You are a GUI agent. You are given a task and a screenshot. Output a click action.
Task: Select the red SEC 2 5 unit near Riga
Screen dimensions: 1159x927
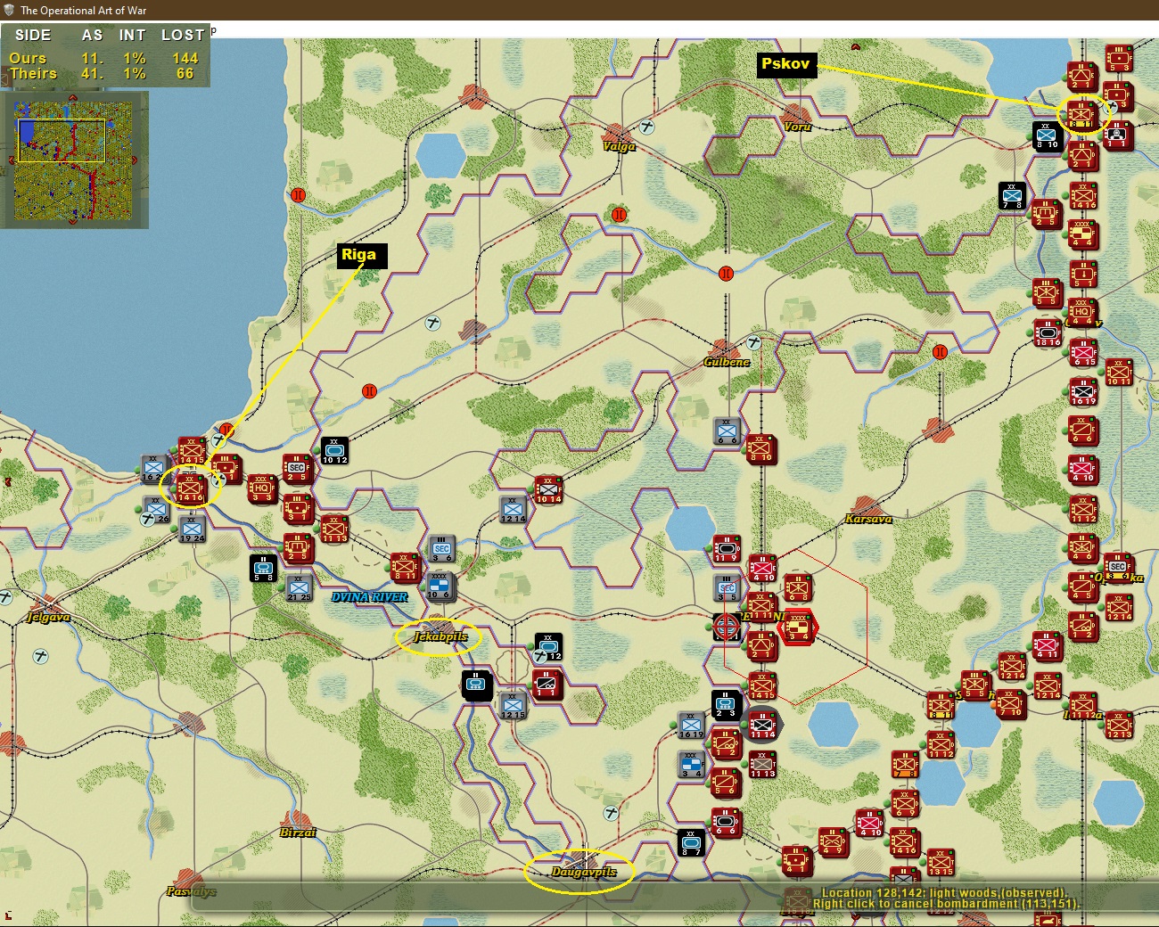pyautogui.click(x=297, y=469)
